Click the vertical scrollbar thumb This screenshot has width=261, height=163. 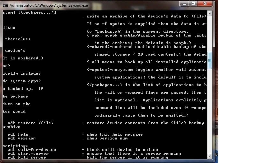(210, 60)
